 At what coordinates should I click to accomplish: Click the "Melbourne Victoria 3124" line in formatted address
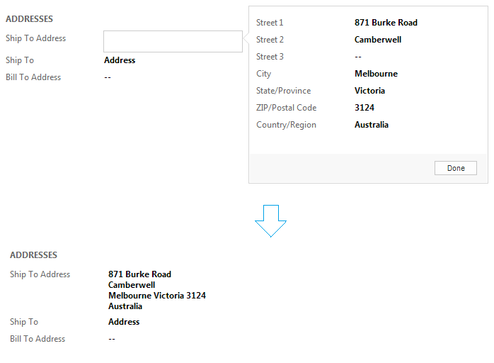click(x=156, y=296)
